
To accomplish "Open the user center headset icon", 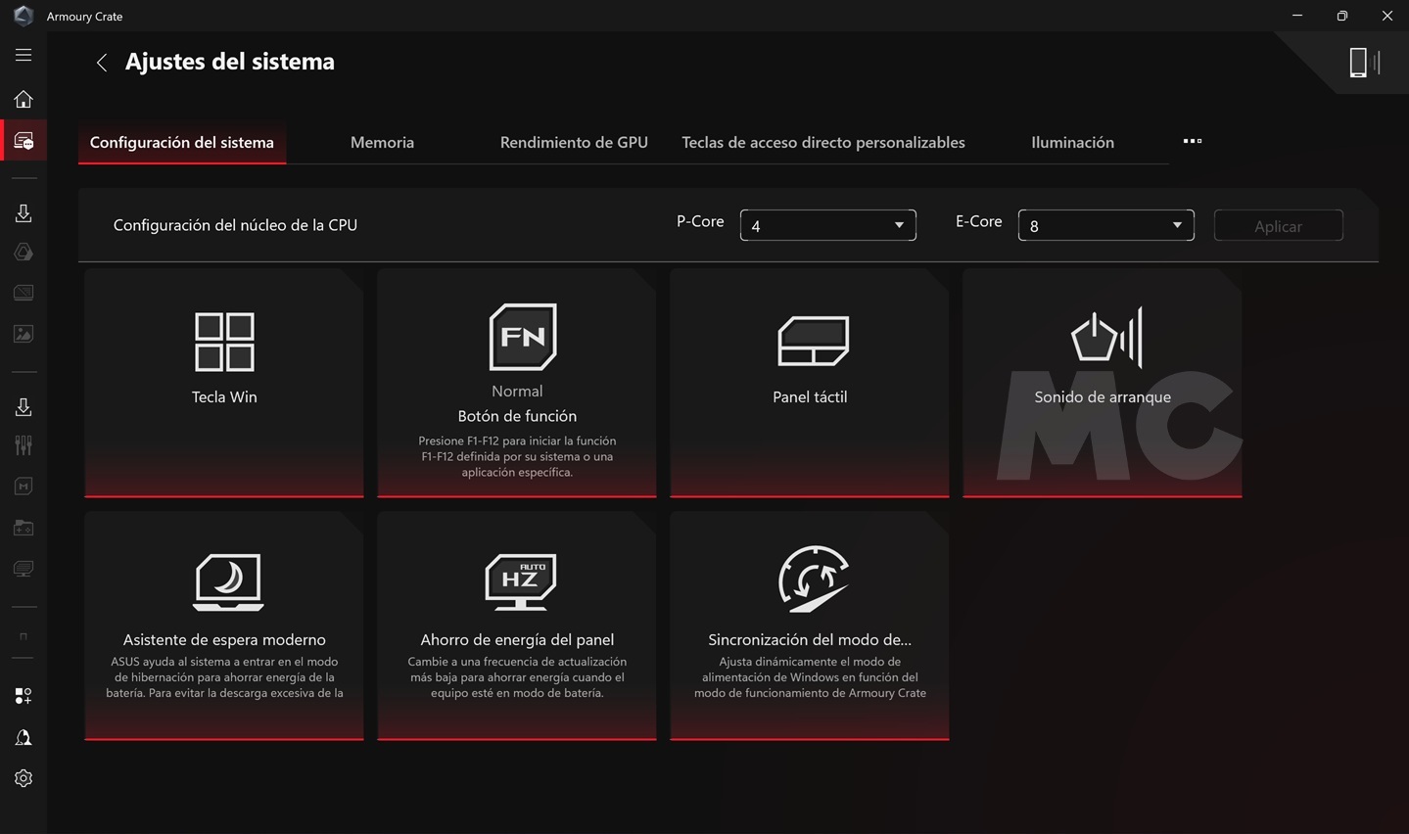I will [x=23, y=737].
